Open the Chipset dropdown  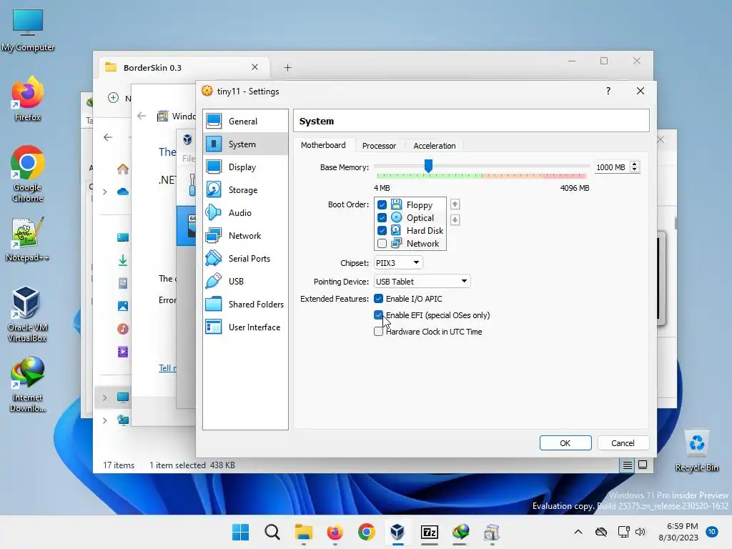pos(398,263)
